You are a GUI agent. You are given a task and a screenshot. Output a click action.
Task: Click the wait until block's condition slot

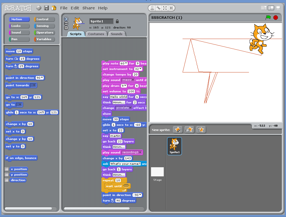[x=126, y=186]
